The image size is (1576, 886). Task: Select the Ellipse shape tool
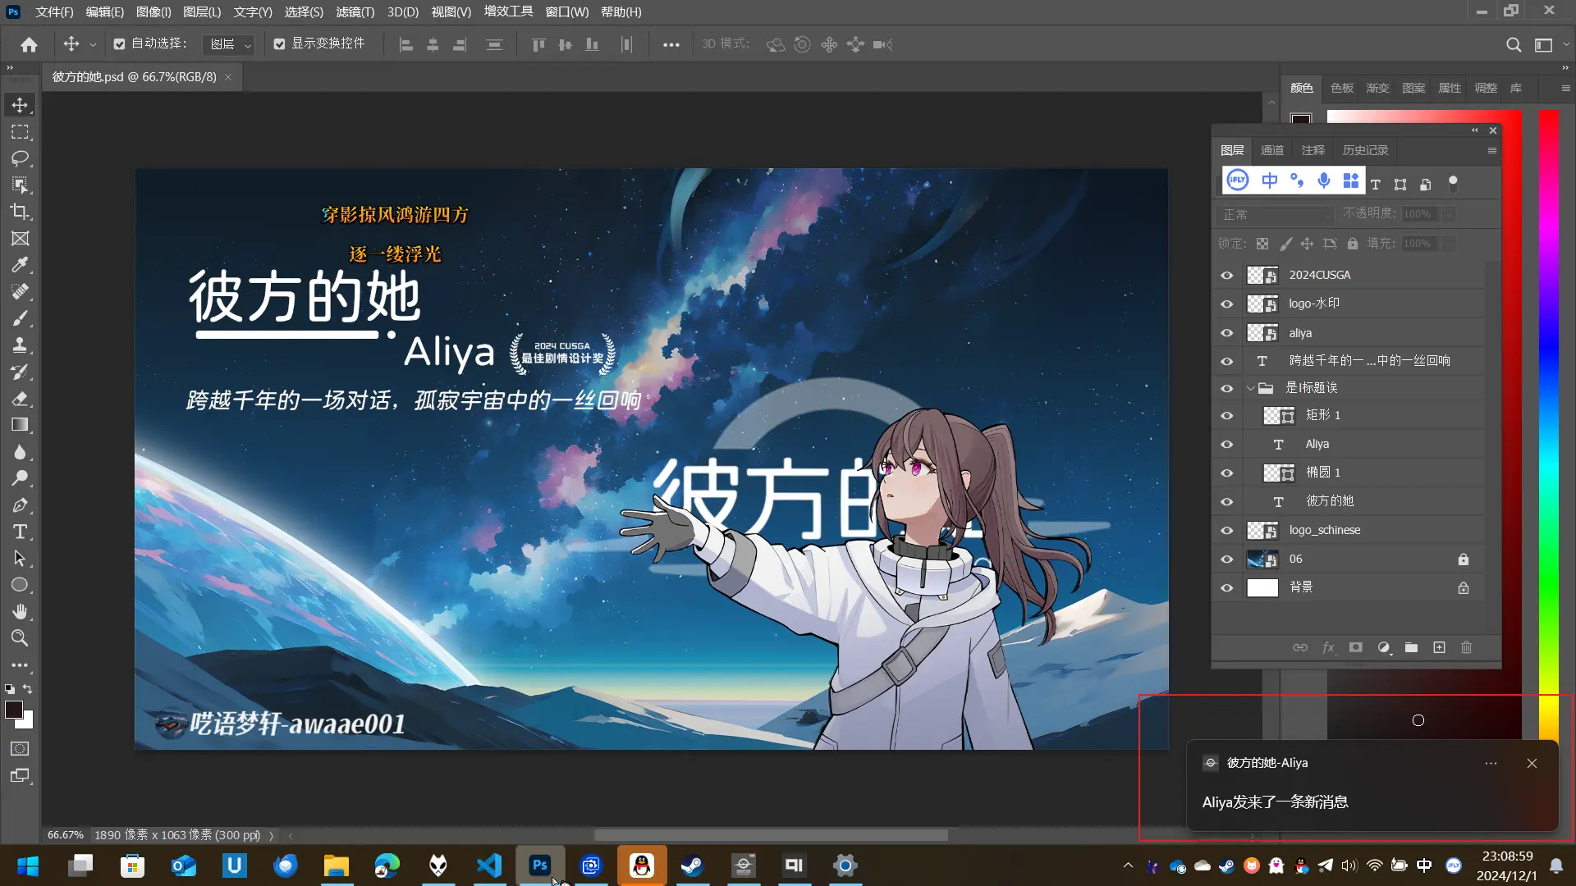tap(20, 585)
